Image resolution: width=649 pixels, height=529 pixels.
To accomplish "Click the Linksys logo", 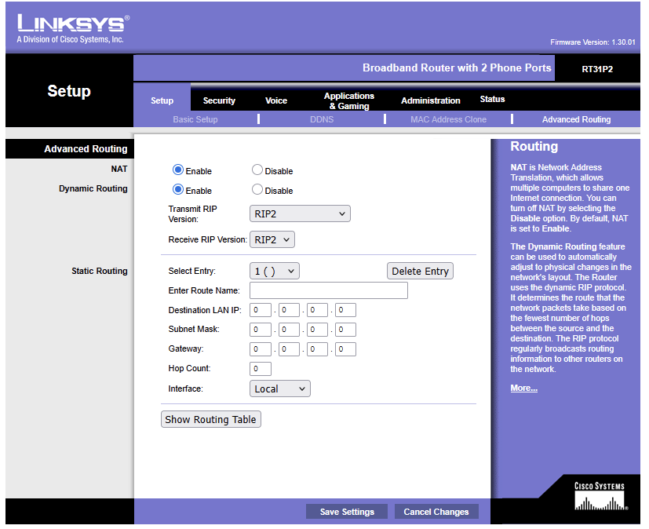I will coord(73,29).
